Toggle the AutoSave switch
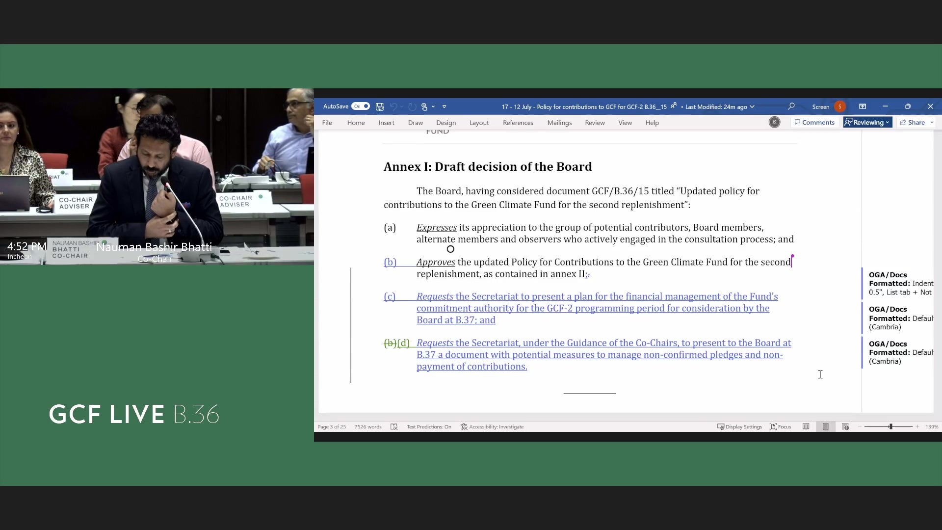This screenshot has width=942, height=530. click(361, 106)
